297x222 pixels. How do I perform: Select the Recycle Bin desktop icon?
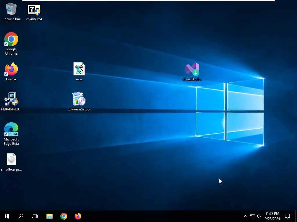pyautogui.click(x=11, y=12)
